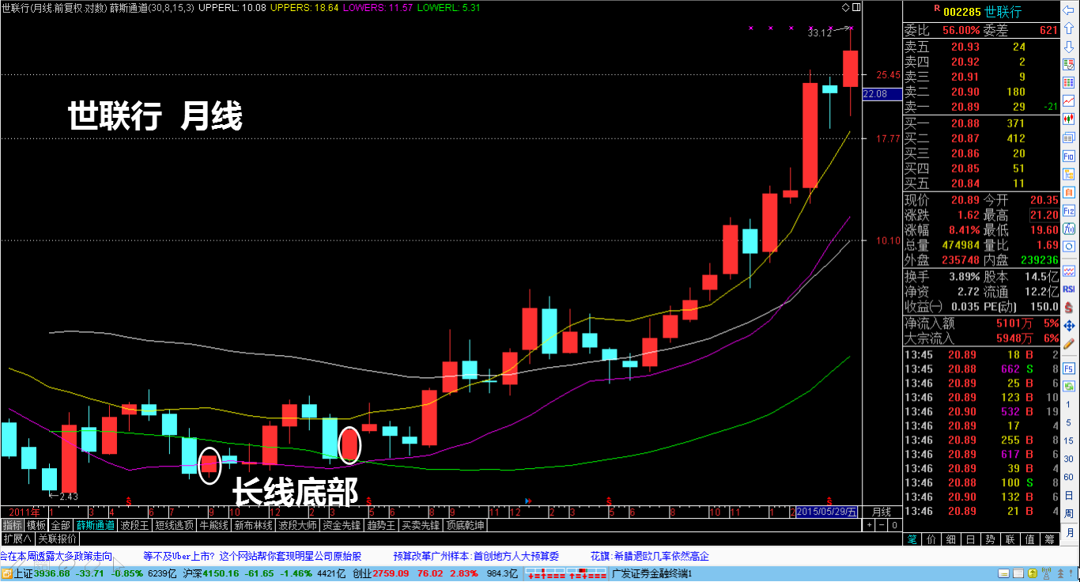Select the 全部 tab

60,525
